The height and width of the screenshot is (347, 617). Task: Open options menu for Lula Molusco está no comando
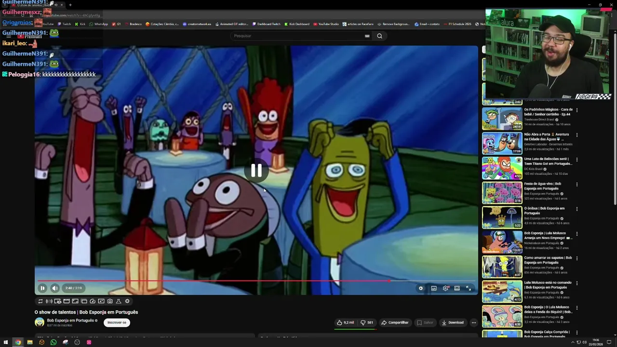[x=577, y=283]
